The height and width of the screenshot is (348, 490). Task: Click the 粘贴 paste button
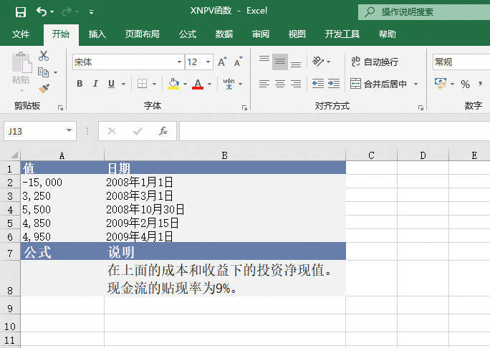click(21, 71)
